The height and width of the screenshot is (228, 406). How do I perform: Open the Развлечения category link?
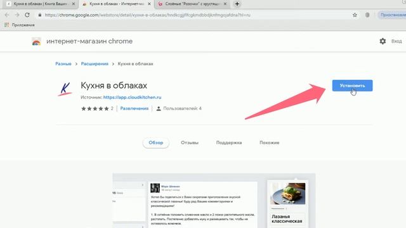[134, 108]
